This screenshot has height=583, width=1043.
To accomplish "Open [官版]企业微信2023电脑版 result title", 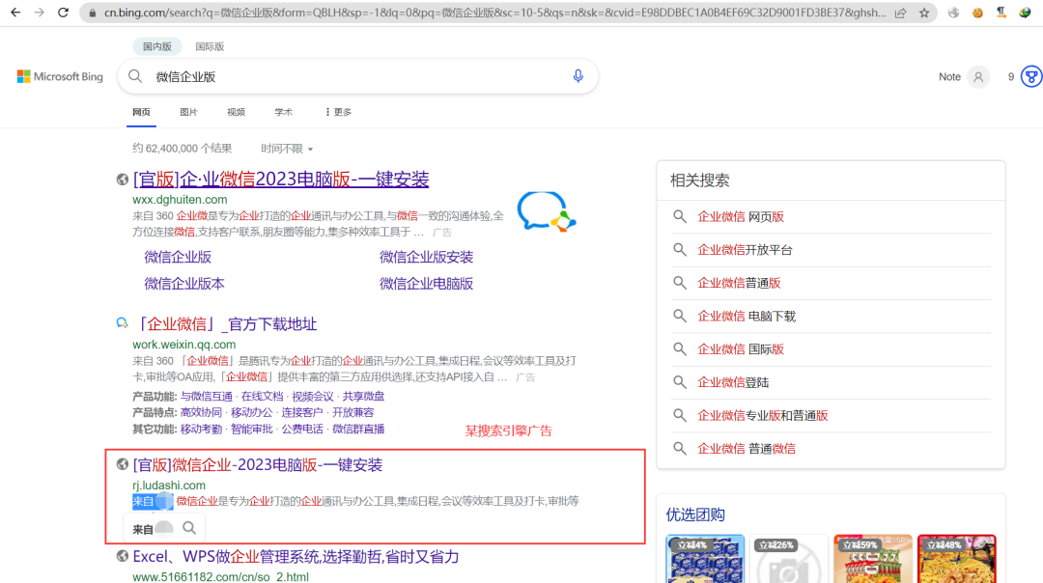I will 281,180.
